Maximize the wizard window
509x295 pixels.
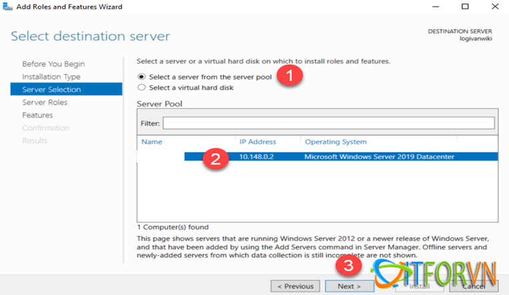pos(465,7)
